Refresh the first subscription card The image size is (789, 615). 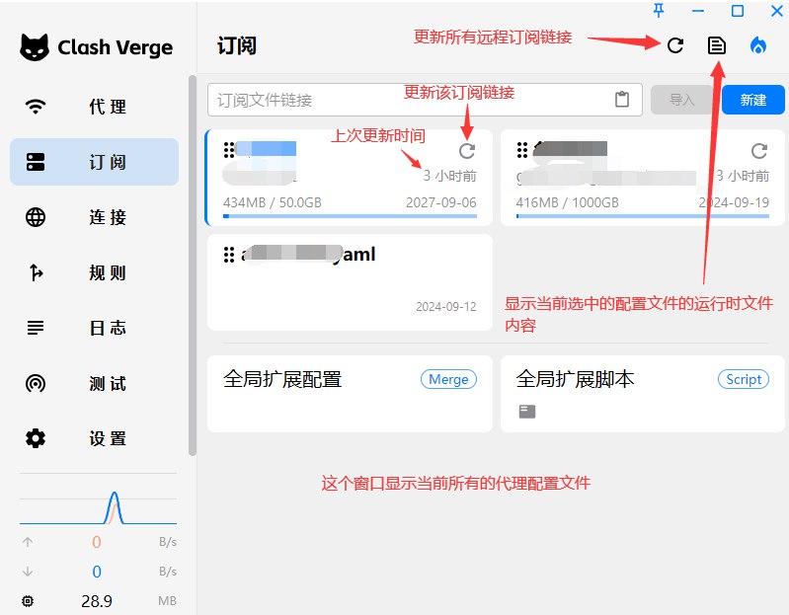(467, 151)
